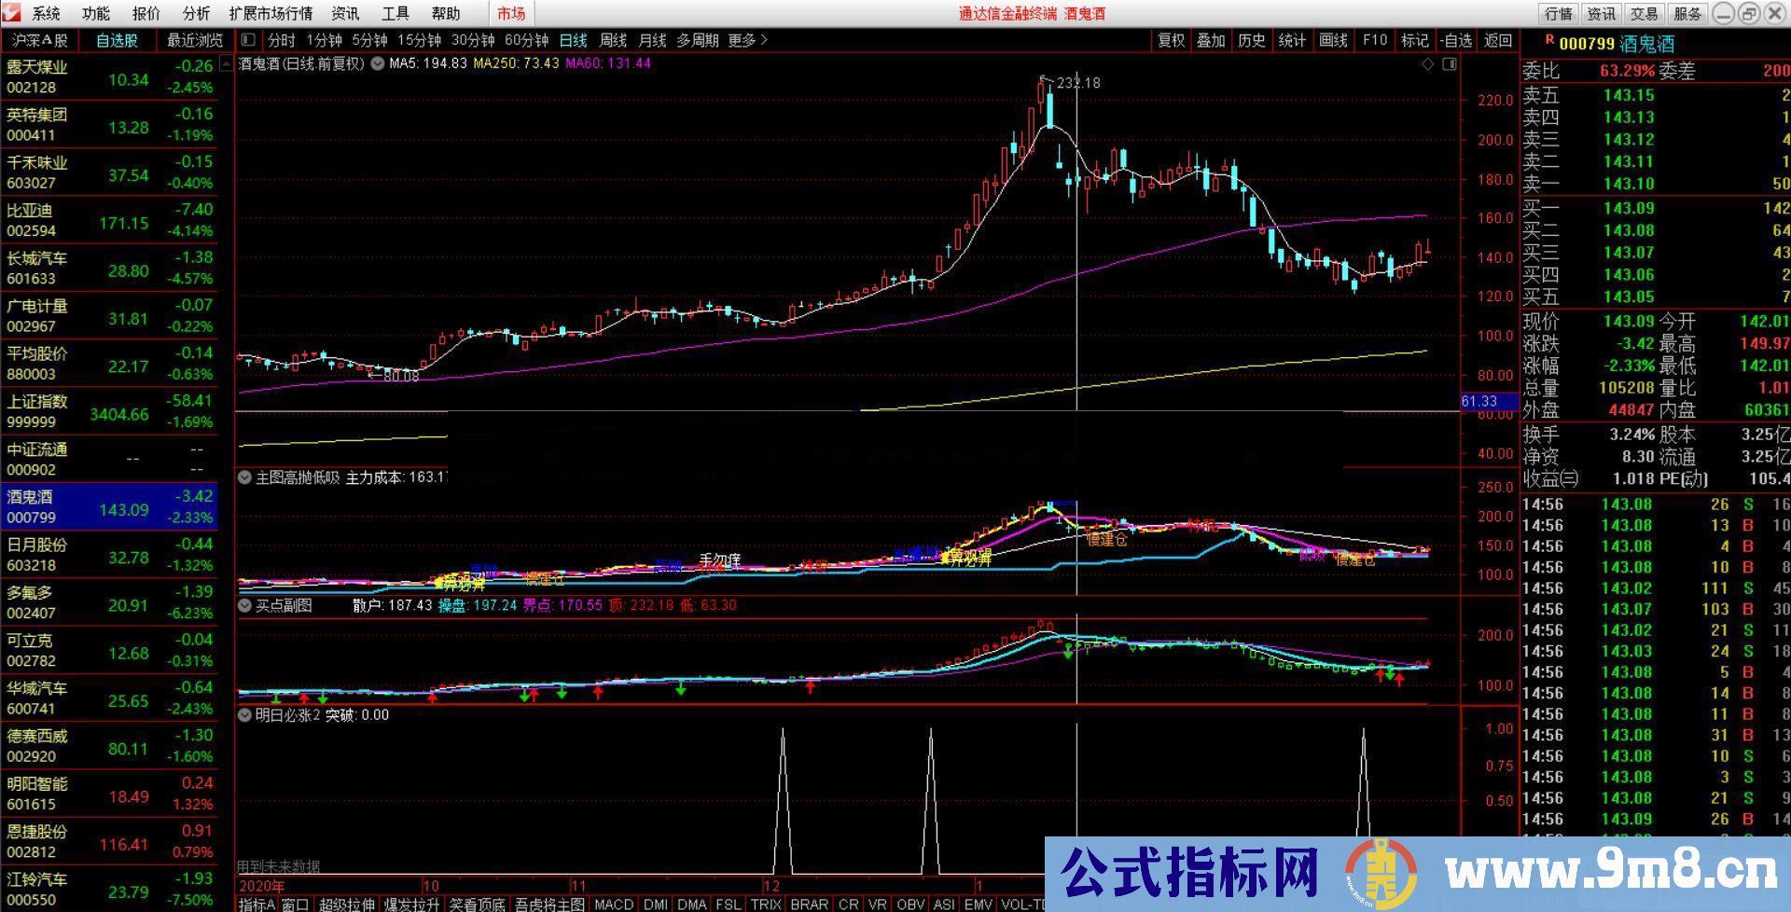Switch chart to 30分钟 period
1791x912 pixels.
tap(473, 40)
